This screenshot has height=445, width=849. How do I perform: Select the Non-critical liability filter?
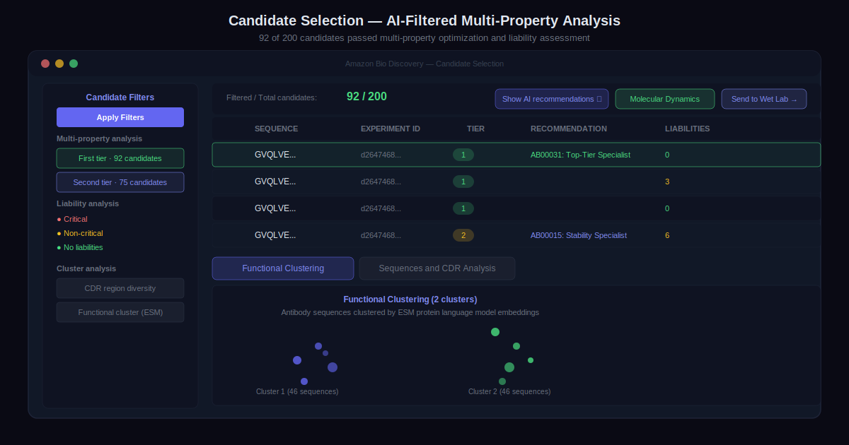tap(83, 233)
